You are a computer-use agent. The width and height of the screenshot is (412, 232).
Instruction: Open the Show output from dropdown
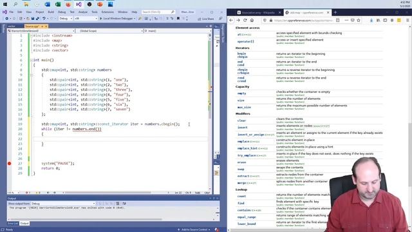[63, 204]
